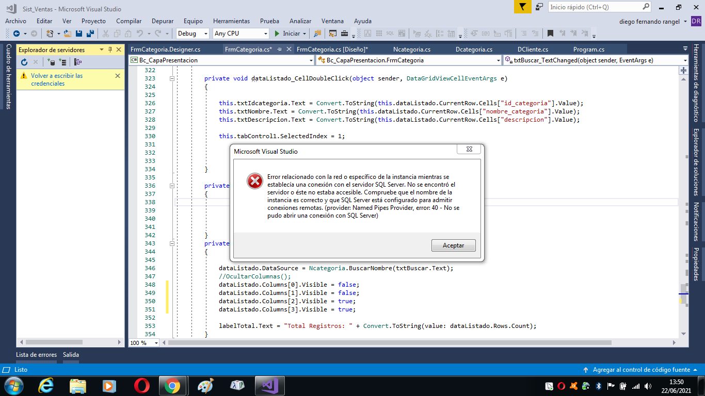The height and width of the screenshot is (396, 705).
Task: Open the Lista de errores tab
Action: (x=36, y=355)
